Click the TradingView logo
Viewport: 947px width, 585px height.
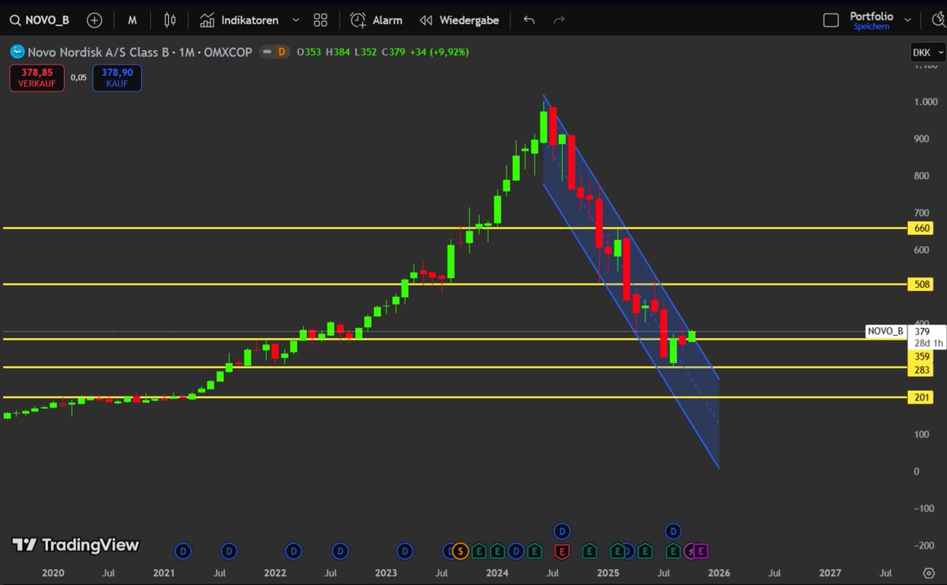point(76,545)
